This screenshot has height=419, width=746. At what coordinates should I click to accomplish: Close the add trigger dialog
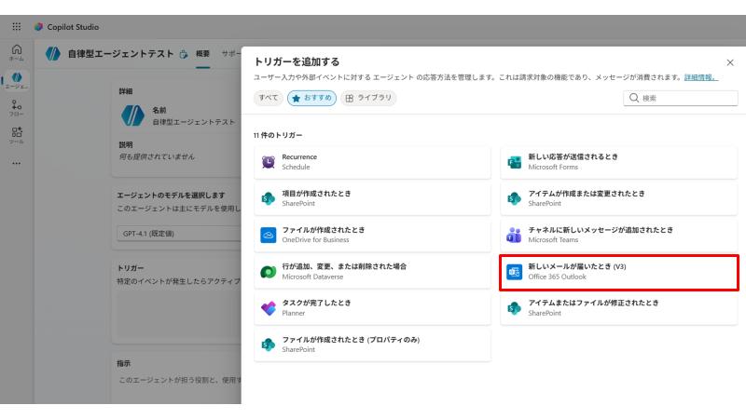[x=729, y=62]
